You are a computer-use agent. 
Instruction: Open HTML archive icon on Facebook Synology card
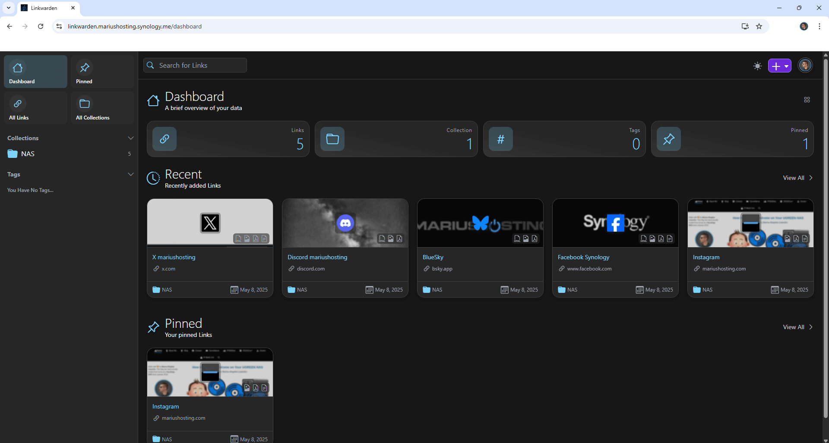pos(644,239)
